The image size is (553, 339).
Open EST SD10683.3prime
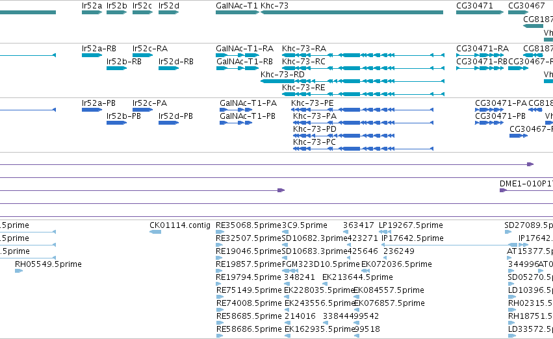click(x=285, y=258)
